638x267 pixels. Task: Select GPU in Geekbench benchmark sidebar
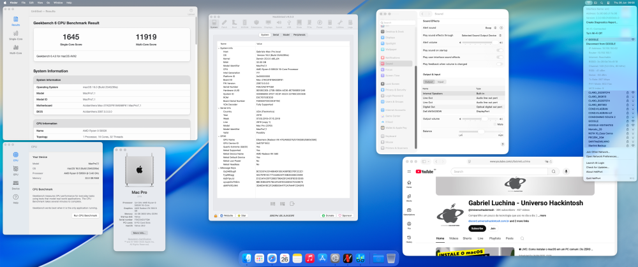15,171
